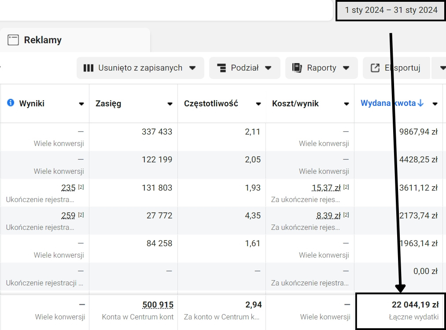Select the total frequency 2,94
The image size is (446, 330).
[x=254, y=305]
